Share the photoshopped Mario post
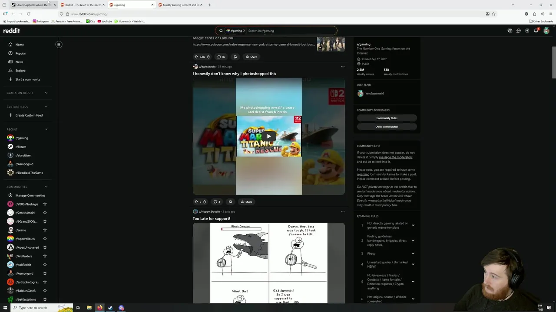The height and width of the screenshot is (312, 556). 246,201
